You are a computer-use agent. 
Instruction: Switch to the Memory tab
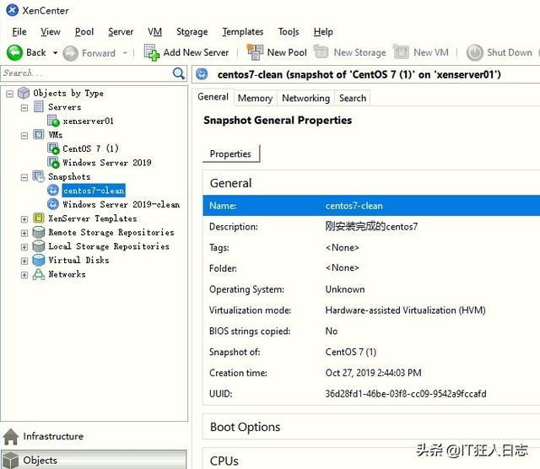pos(255,98)
